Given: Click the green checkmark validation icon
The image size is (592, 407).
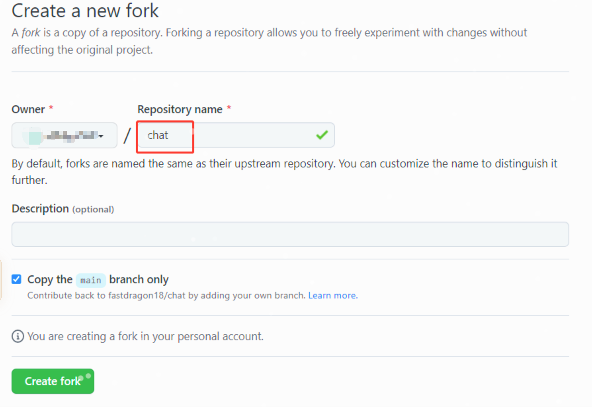Looking at the screenshot, I should click(322, 135).
